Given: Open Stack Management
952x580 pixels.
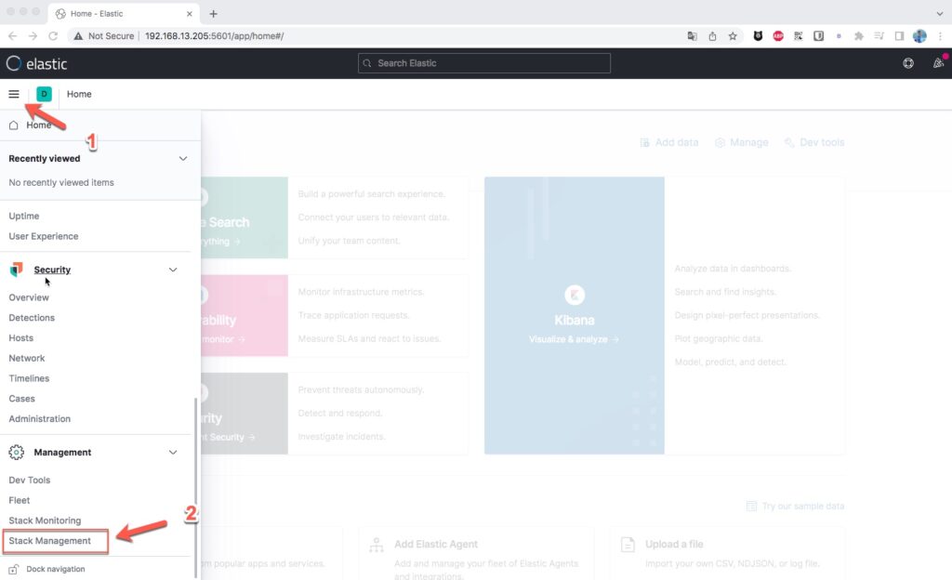Looking at the screenshot, I should click(49, 541).
